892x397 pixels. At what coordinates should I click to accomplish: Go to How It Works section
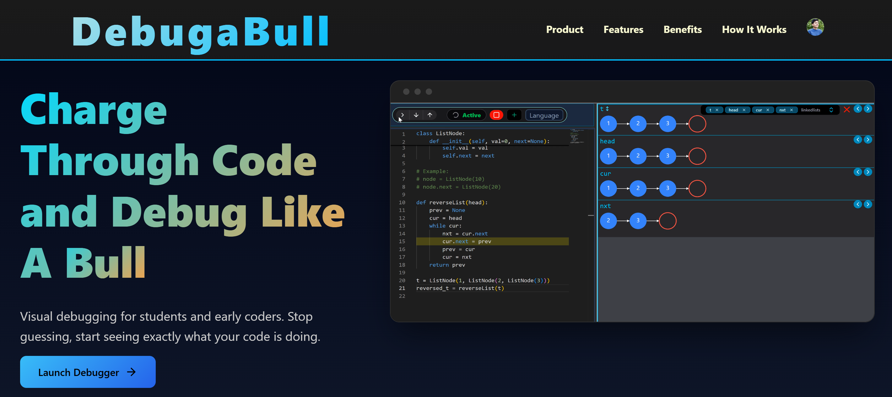pos(754,30)
